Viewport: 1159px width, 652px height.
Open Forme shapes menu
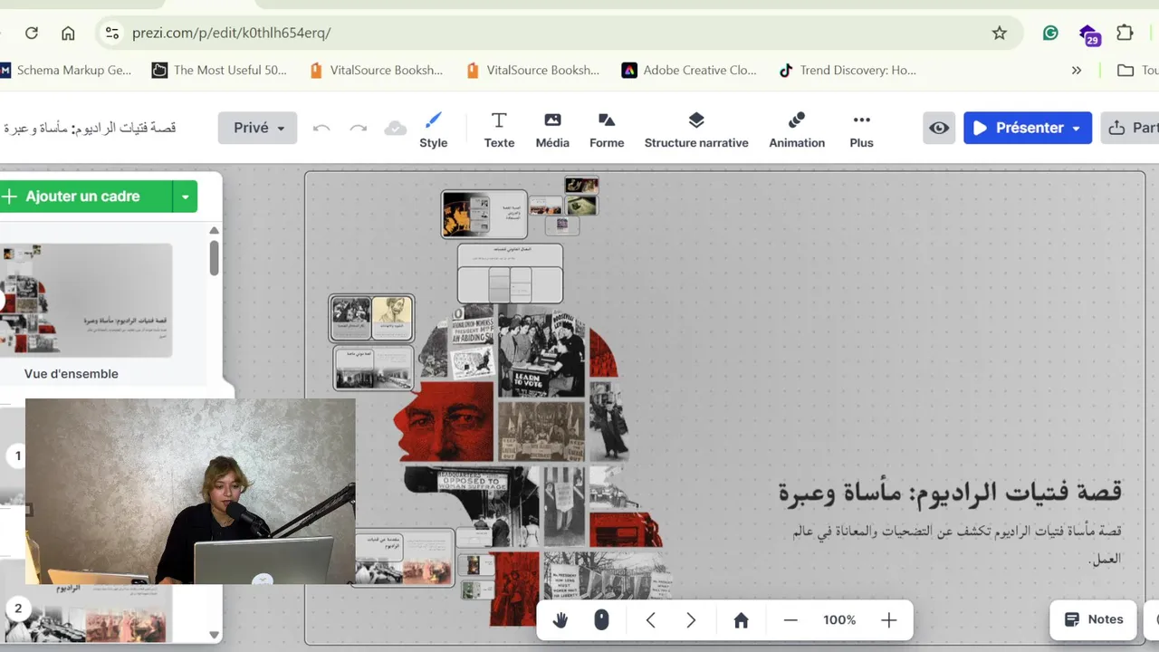607,129
